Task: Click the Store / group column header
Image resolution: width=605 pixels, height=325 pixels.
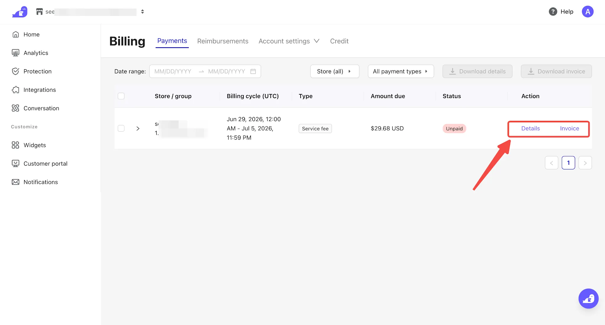Action: [173, 96]
